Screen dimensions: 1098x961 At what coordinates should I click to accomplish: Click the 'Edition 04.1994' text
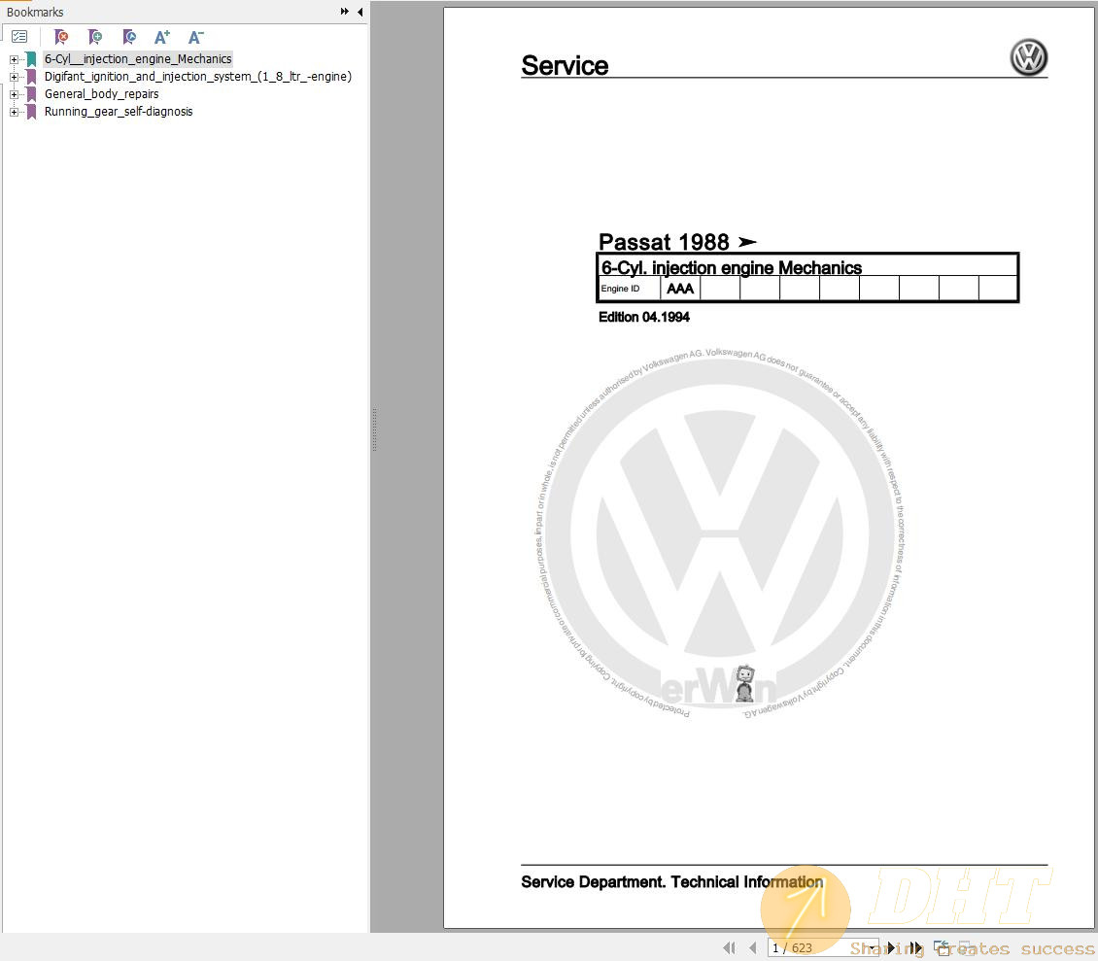pos(643,318)
